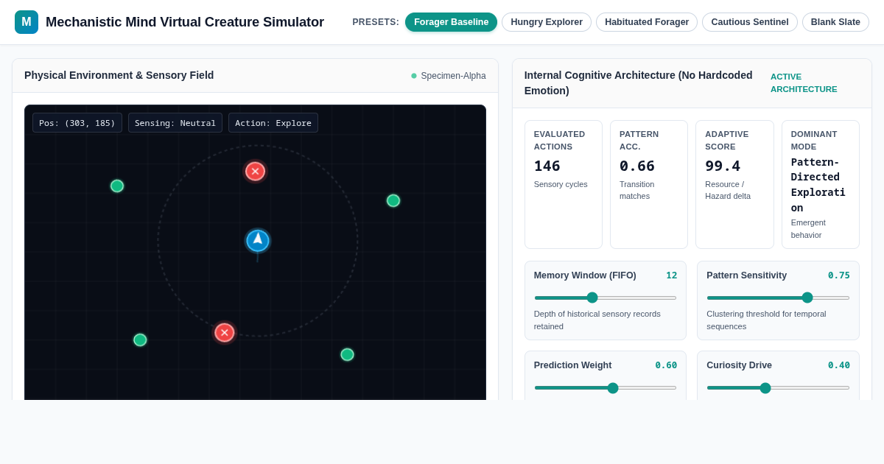Click the Sensing: Neutral readout

point(175,123)
